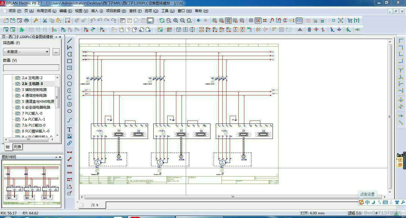Image resolution: width=406 pixels, height=218 pixels.
Task: Select the Rectangle drawing tool
Action: tap(70, 61)
